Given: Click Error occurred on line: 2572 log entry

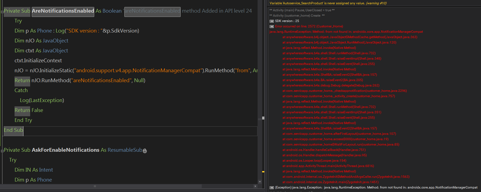Looking at the screenshot, I should (309, 26).
